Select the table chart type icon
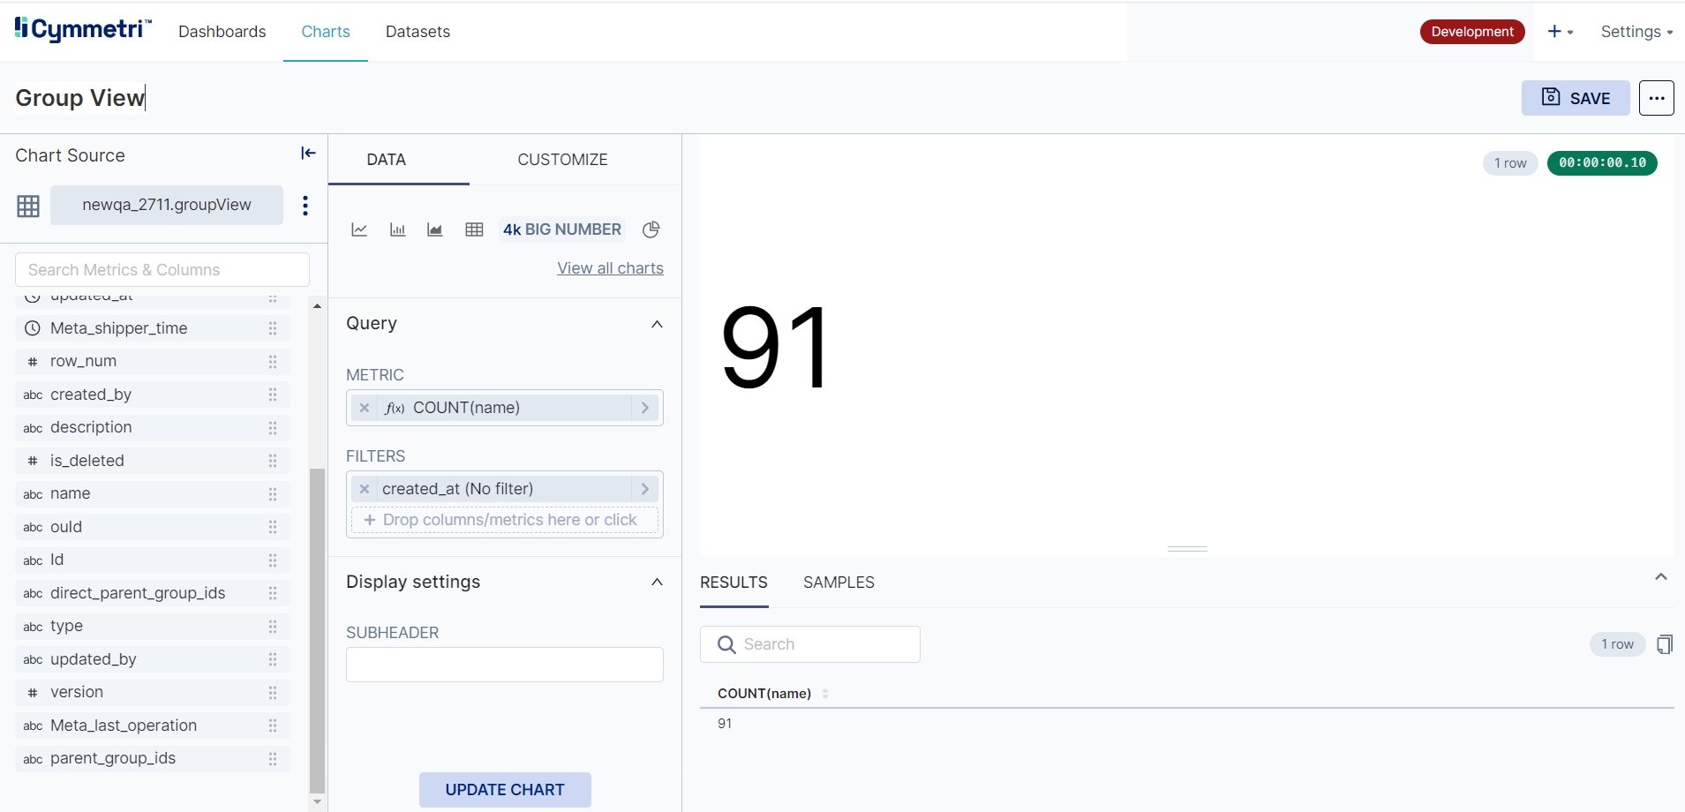The image size is (1685, 812). coord(474,229)
